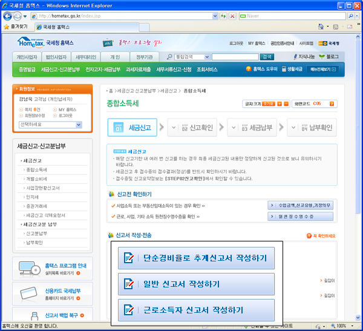Click the browser search magnifier icon
Image resolution: width=363 pixels, height=331 pixels.
click(351, 16)
